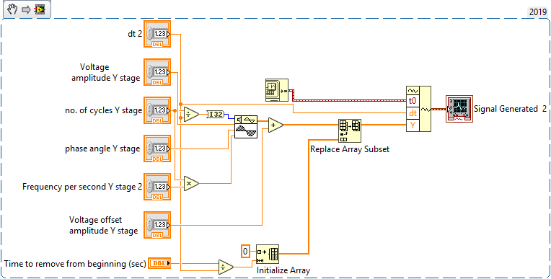The image size is (551, 279).
Task: Select the lower divide function near Initialize Array
Action: click(x=226, y=267)
